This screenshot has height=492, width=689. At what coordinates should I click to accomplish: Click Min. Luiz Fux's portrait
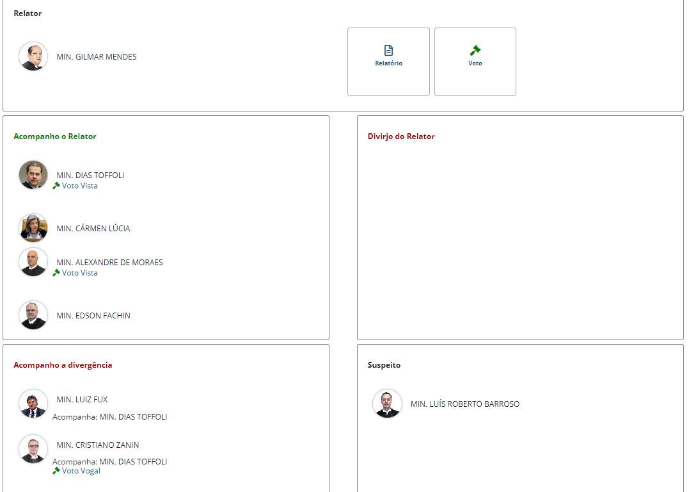(33, 404)
